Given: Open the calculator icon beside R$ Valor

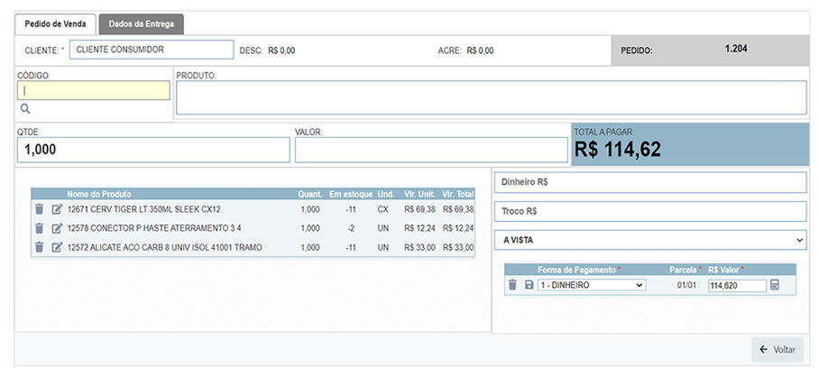Looking at the screenshot, I should (x=774, y=285).
